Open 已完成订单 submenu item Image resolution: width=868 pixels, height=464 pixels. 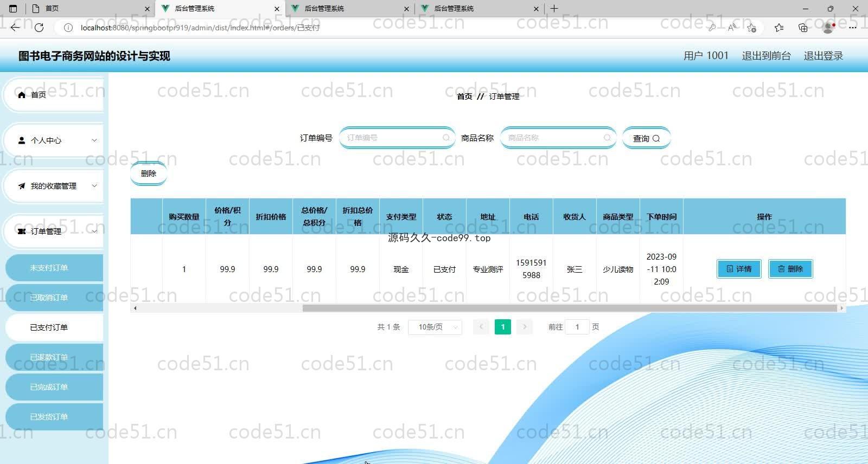[x=54, y=387]
